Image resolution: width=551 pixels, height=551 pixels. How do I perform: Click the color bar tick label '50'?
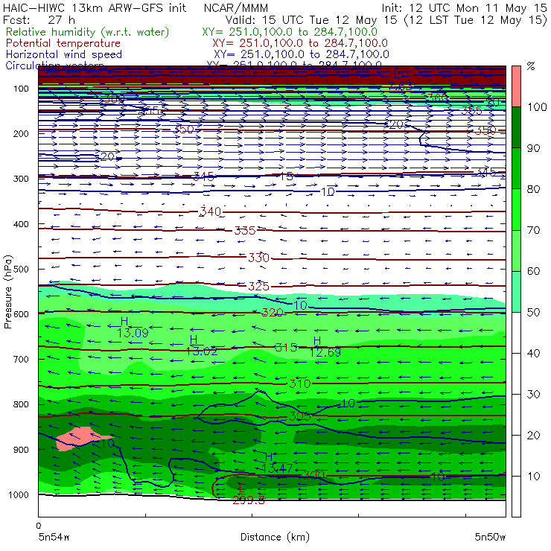pyautogui.click(x=533, y=312)
